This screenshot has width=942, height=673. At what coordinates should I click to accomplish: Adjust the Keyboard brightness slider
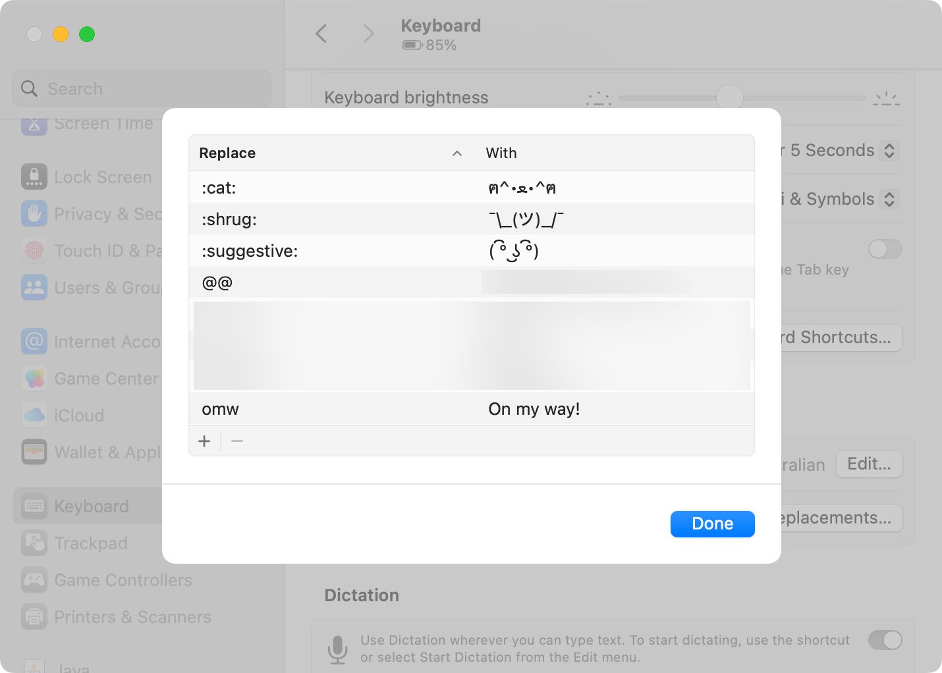pyautogui.click(x=730, y=98)
